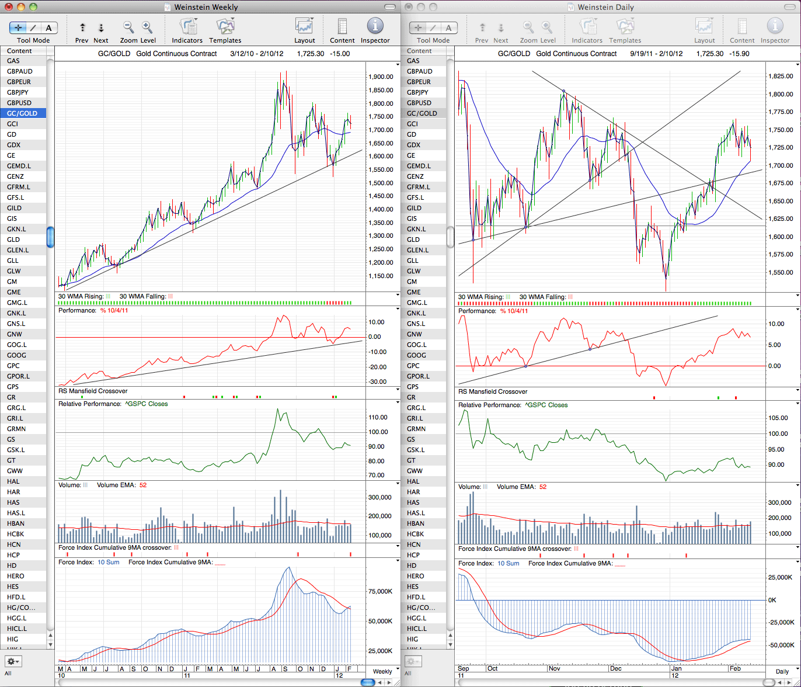801x687 pixels.
Task: Select GILD in Daily symbol list
Action: click(423, 208)
